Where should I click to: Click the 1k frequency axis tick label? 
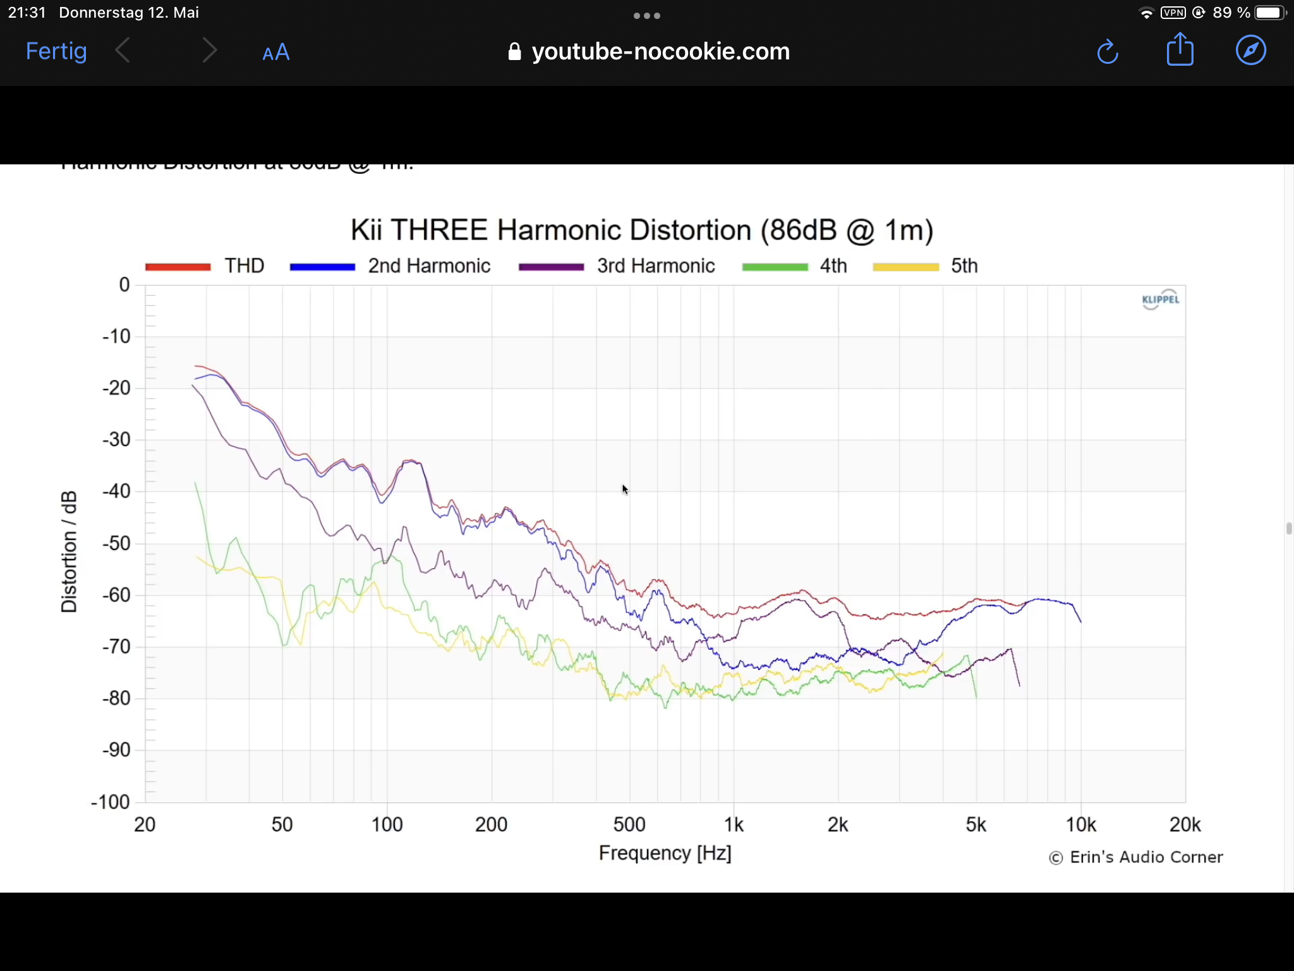tap(734, 825)
